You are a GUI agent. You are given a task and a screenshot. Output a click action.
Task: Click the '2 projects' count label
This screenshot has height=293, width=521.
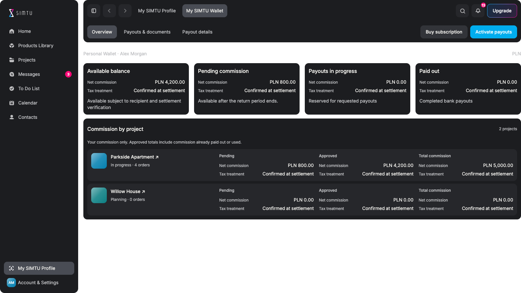click(x=508, y=129)
